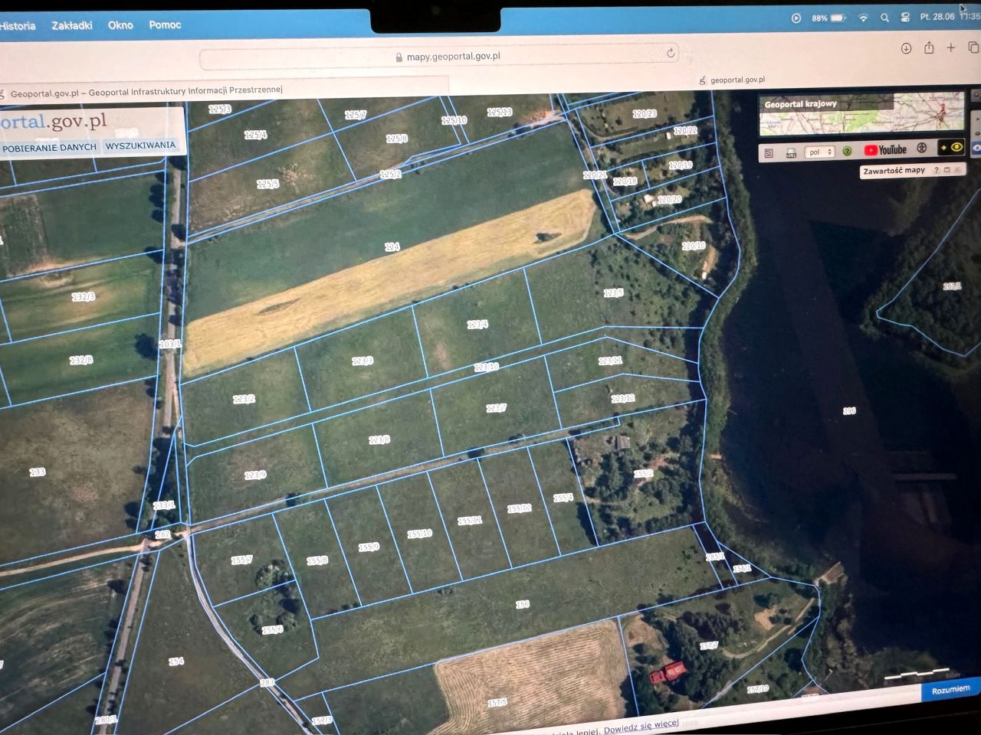Select parcel label 155/11
Viewport: 981px width, 735px height.
pos(470,521)
